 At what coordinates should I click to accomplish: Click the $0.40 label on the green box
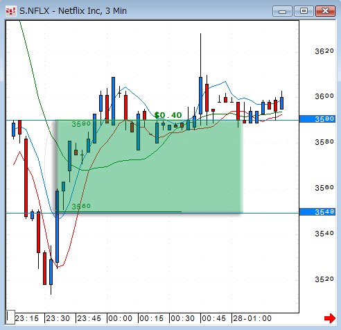168,115
